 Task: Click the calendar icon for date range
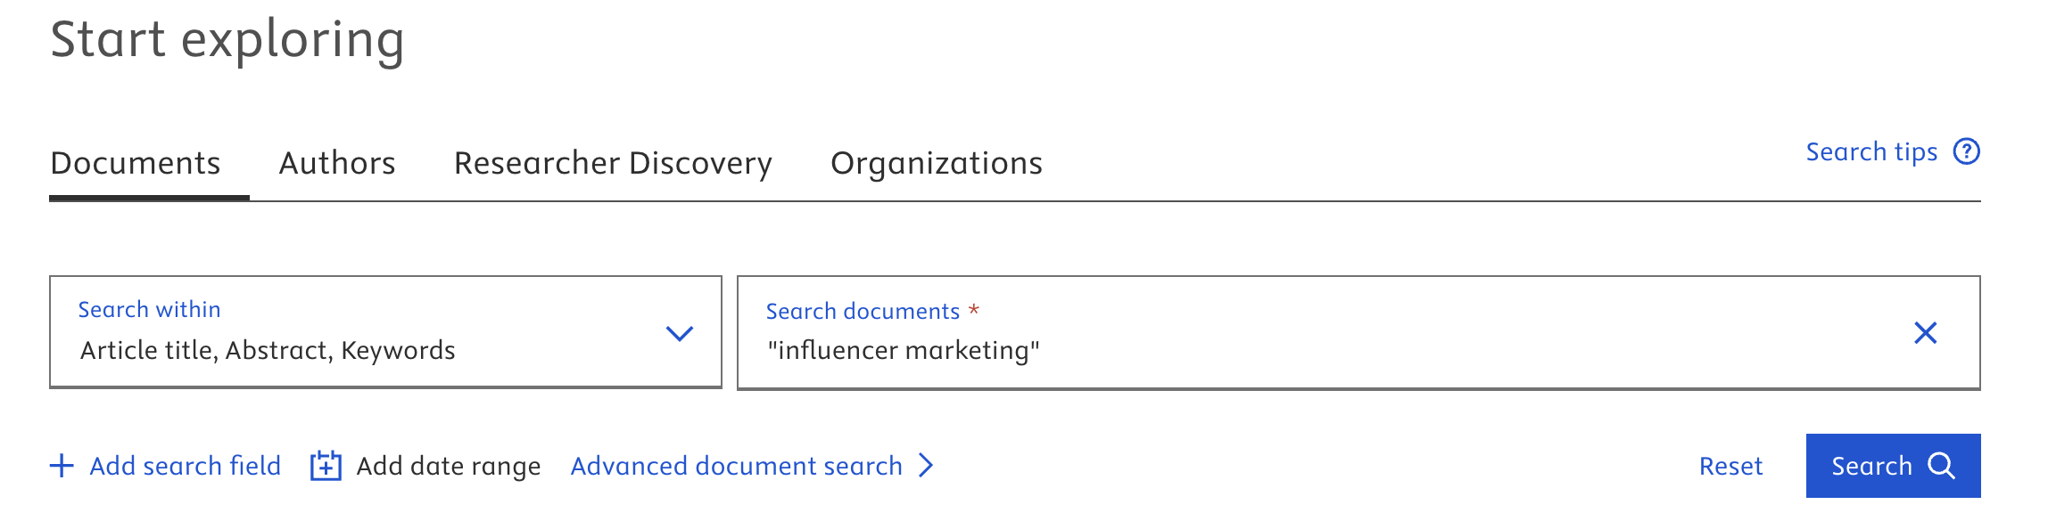point(326,466)
